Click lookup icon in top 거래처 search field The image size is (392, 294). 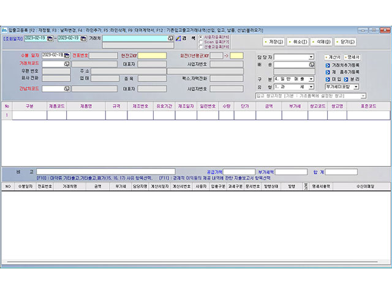(170, 38)
